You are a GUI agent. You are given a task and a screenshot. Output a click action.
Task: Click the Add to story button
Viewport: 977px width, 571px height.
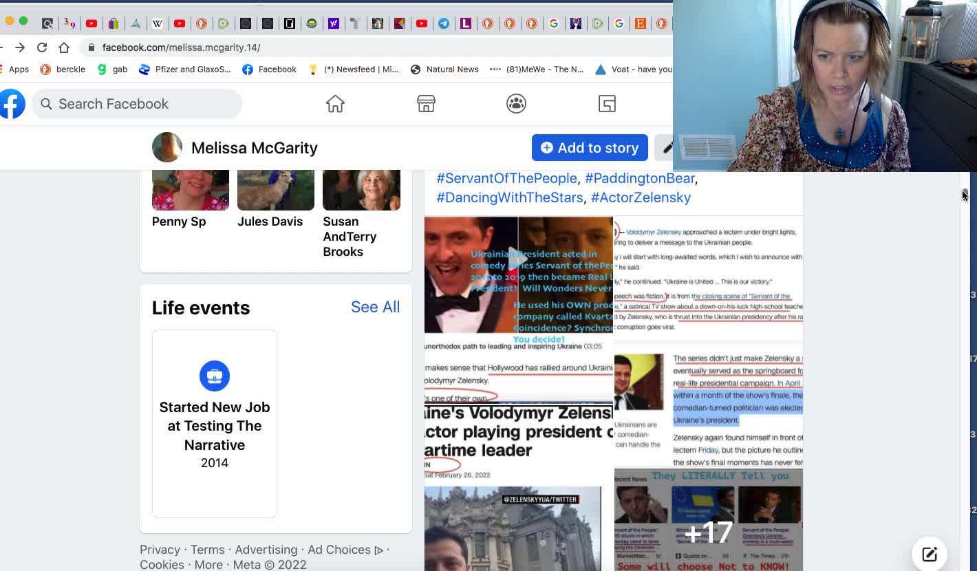tap(590, 148)
